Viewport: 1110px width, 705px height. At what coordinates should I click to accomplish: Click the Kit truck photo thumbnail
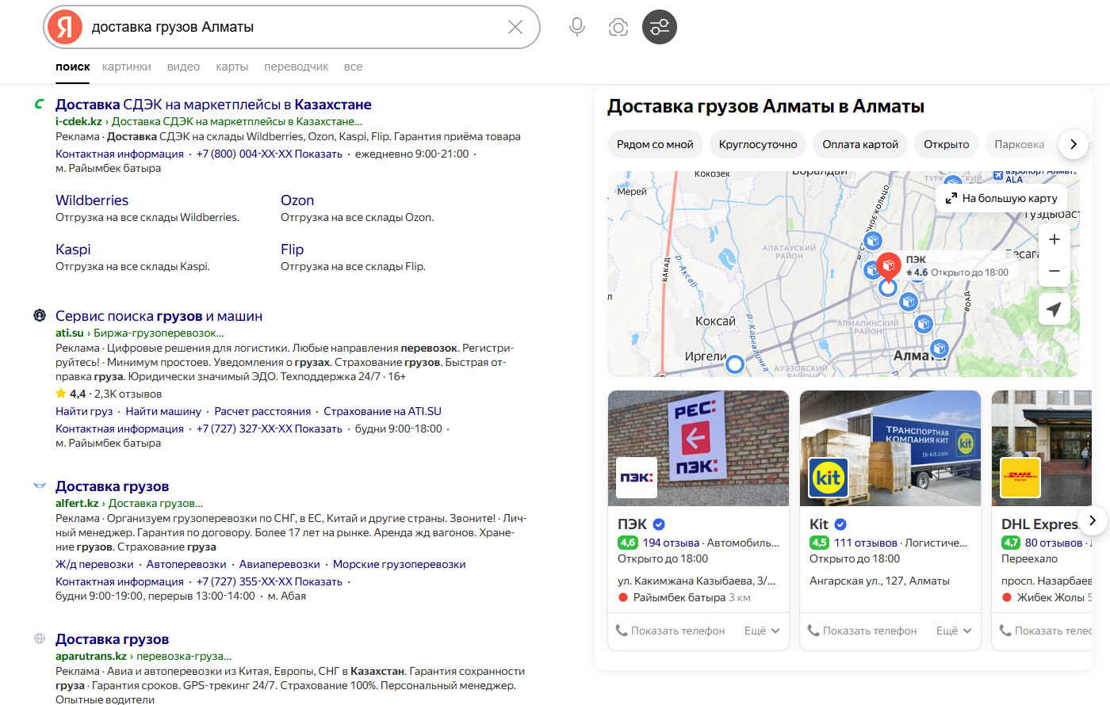(x=890, y=448)
